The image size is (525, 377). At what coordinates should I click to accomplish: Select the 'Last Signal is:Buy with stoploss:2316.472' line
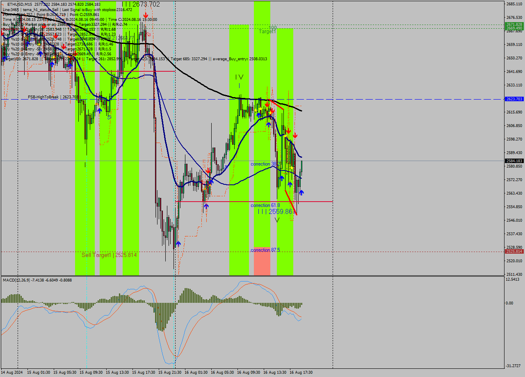(x=96, y=9)
